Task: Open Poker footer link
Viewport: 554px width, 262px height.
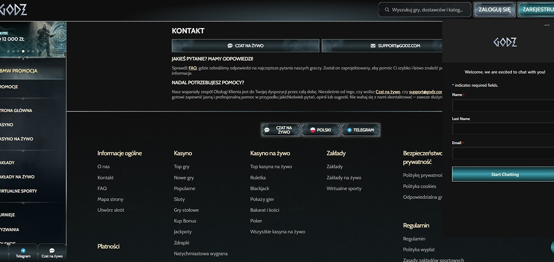Action: click(x=256, y=221)
